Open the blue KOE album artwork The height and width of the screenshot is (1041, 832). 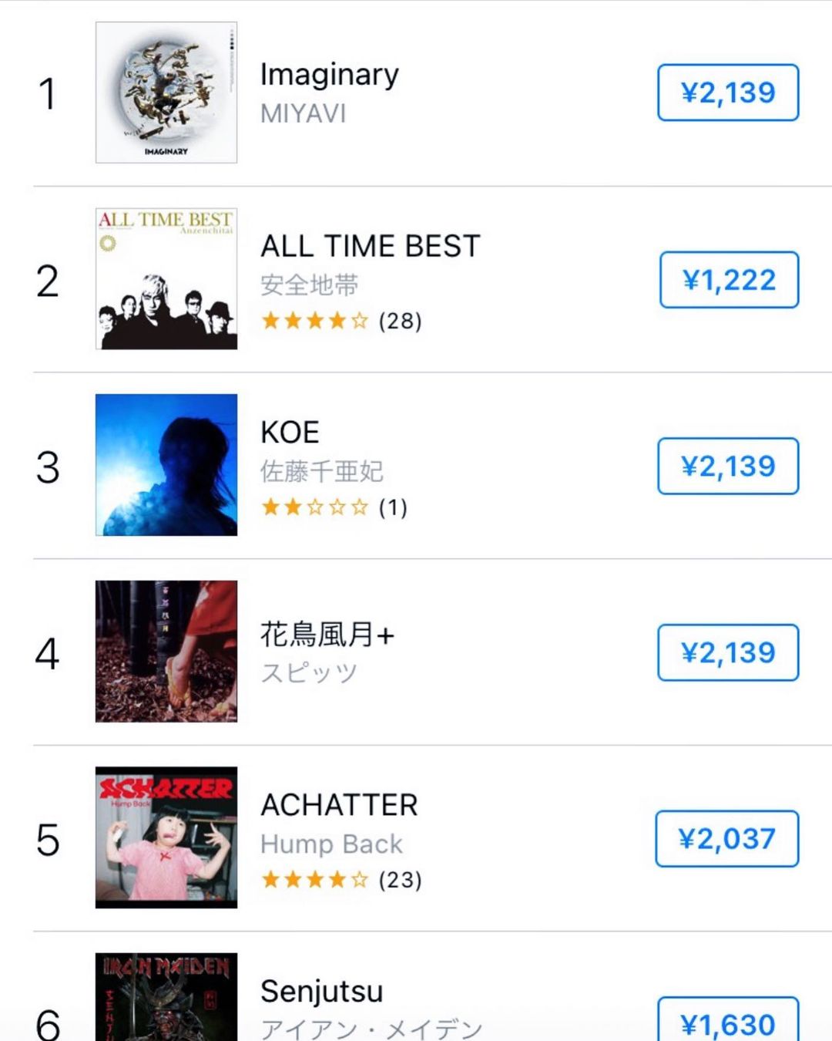coord(166,465)
